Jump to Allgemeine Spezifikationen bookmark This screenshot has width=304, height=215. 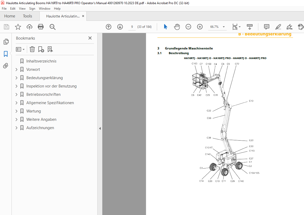[50, 103]
